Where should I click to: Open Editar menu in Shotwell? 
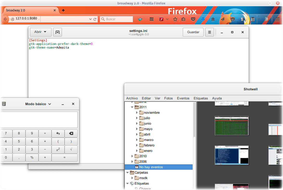point(146,98)
